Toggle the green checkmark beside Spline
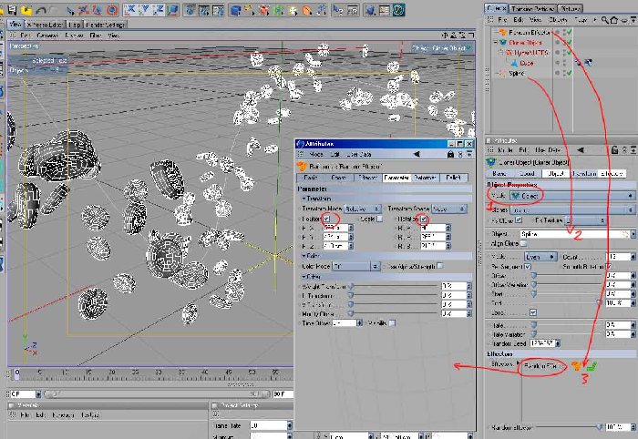Image resolution: width=638 pixels, height=439 pixels. [x=569, y=73]
